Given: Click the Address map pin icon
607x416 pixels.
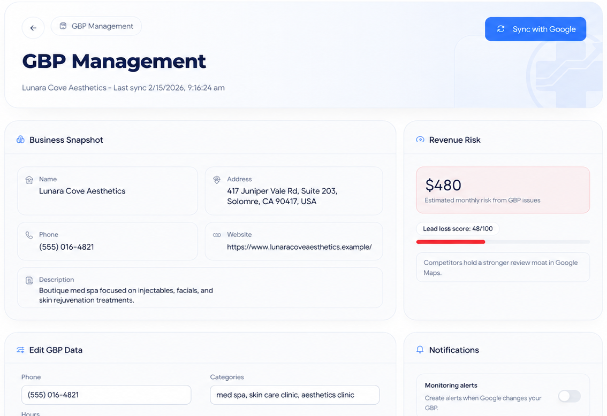Looking at the screenshot, I should coord(217,180).
